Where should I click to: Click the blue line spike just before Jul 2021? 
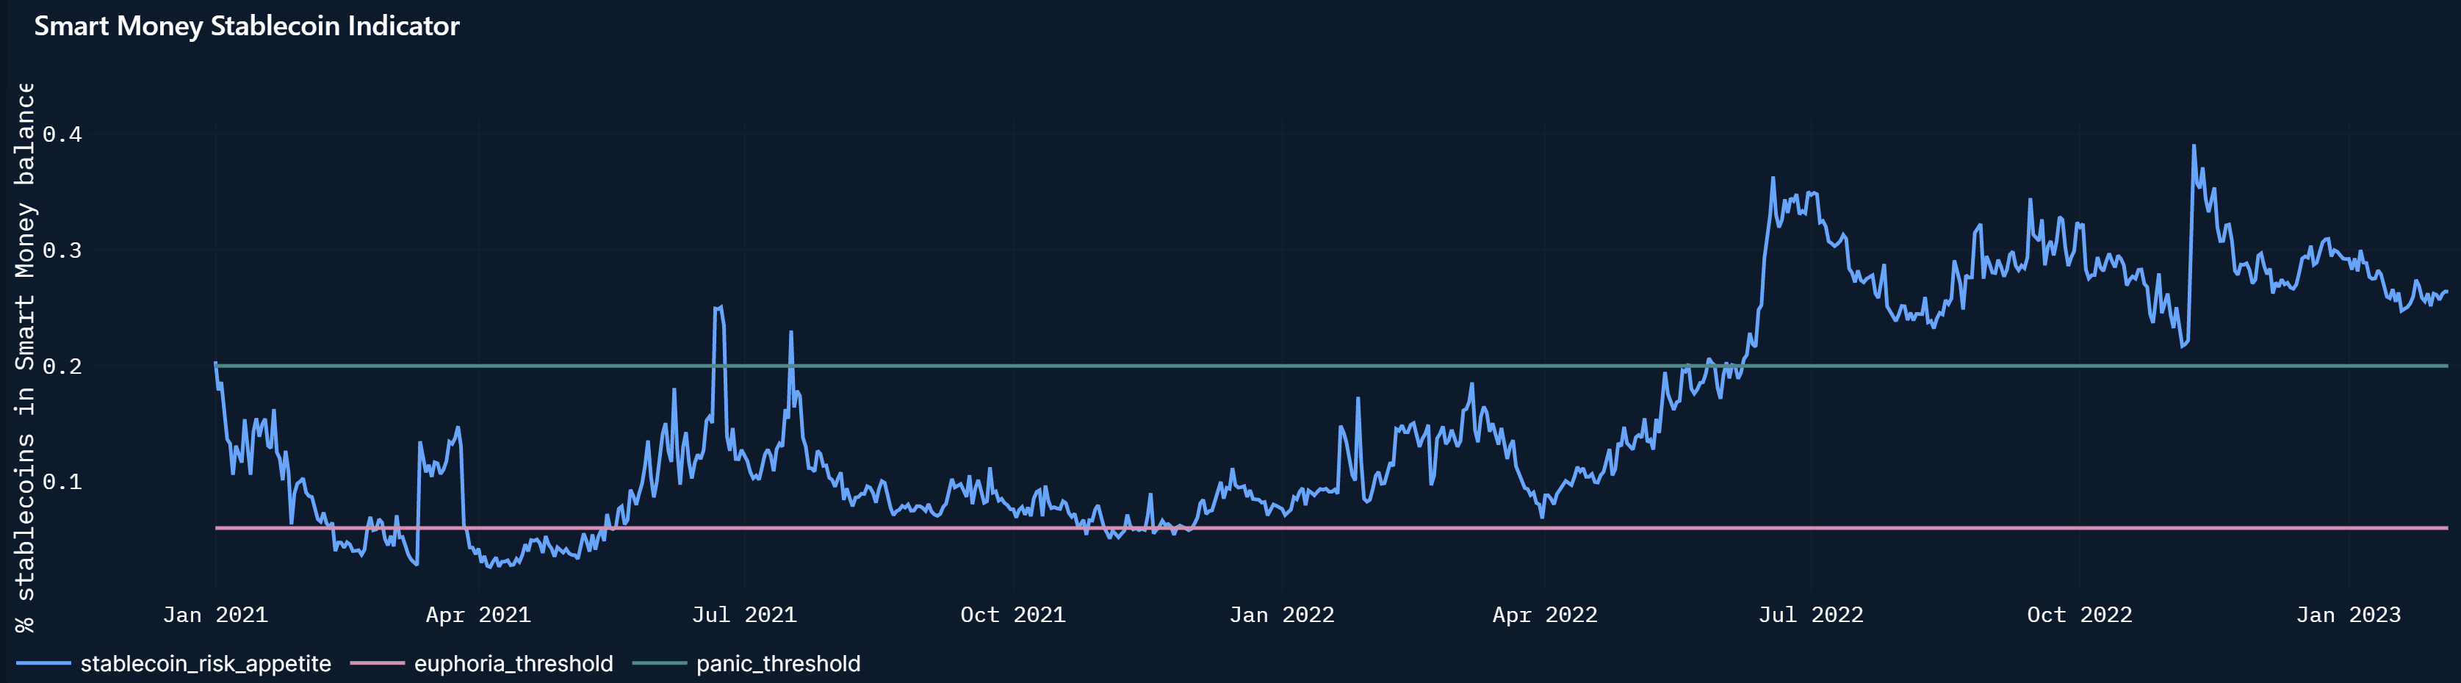tap(718, 307)
